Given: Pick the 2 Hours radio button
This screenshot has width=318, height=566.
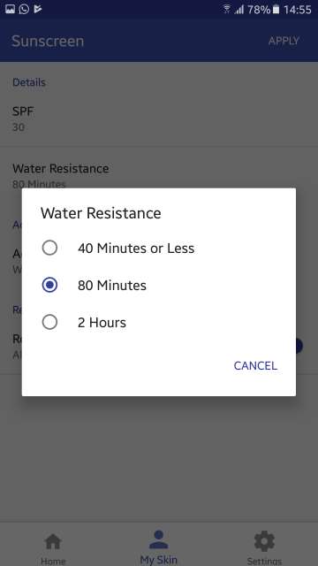Looking at the screenshot, I should [x=49, y=322].
